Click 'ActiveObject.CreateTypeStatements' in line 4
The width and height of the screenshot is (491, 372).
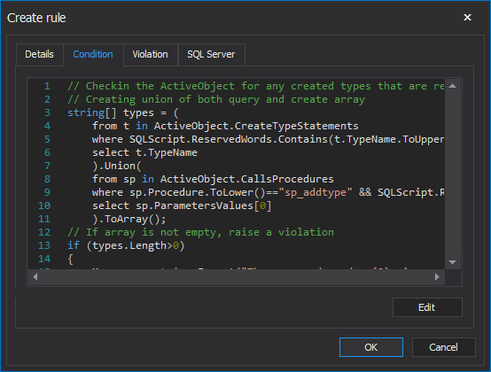click(x=256, y=126)
